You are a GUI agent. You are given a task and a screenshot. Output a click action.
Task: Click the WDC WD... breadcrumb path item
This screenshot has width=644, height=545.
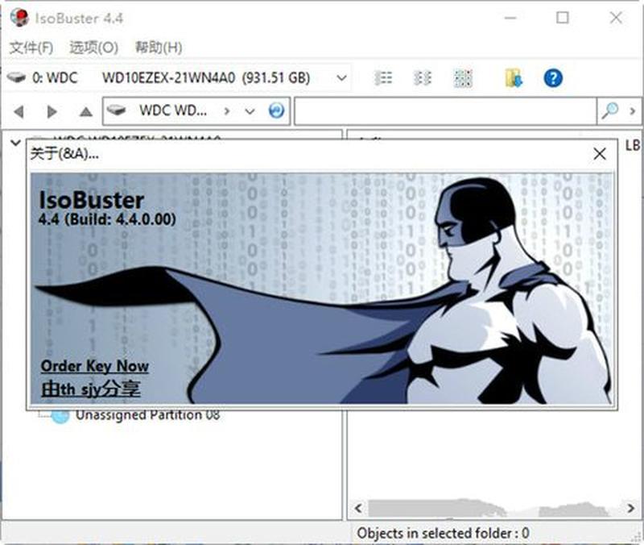173,110
